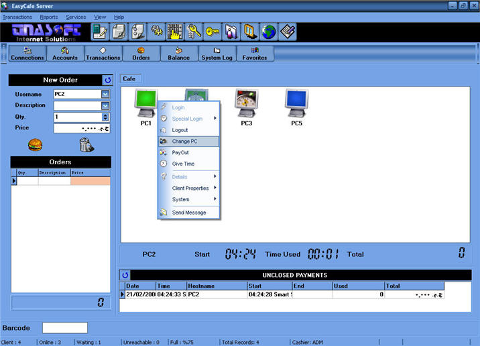Click the Used column header
Image resolution: width=480 pixels, height=346 pixels.
tap(358, 286)
